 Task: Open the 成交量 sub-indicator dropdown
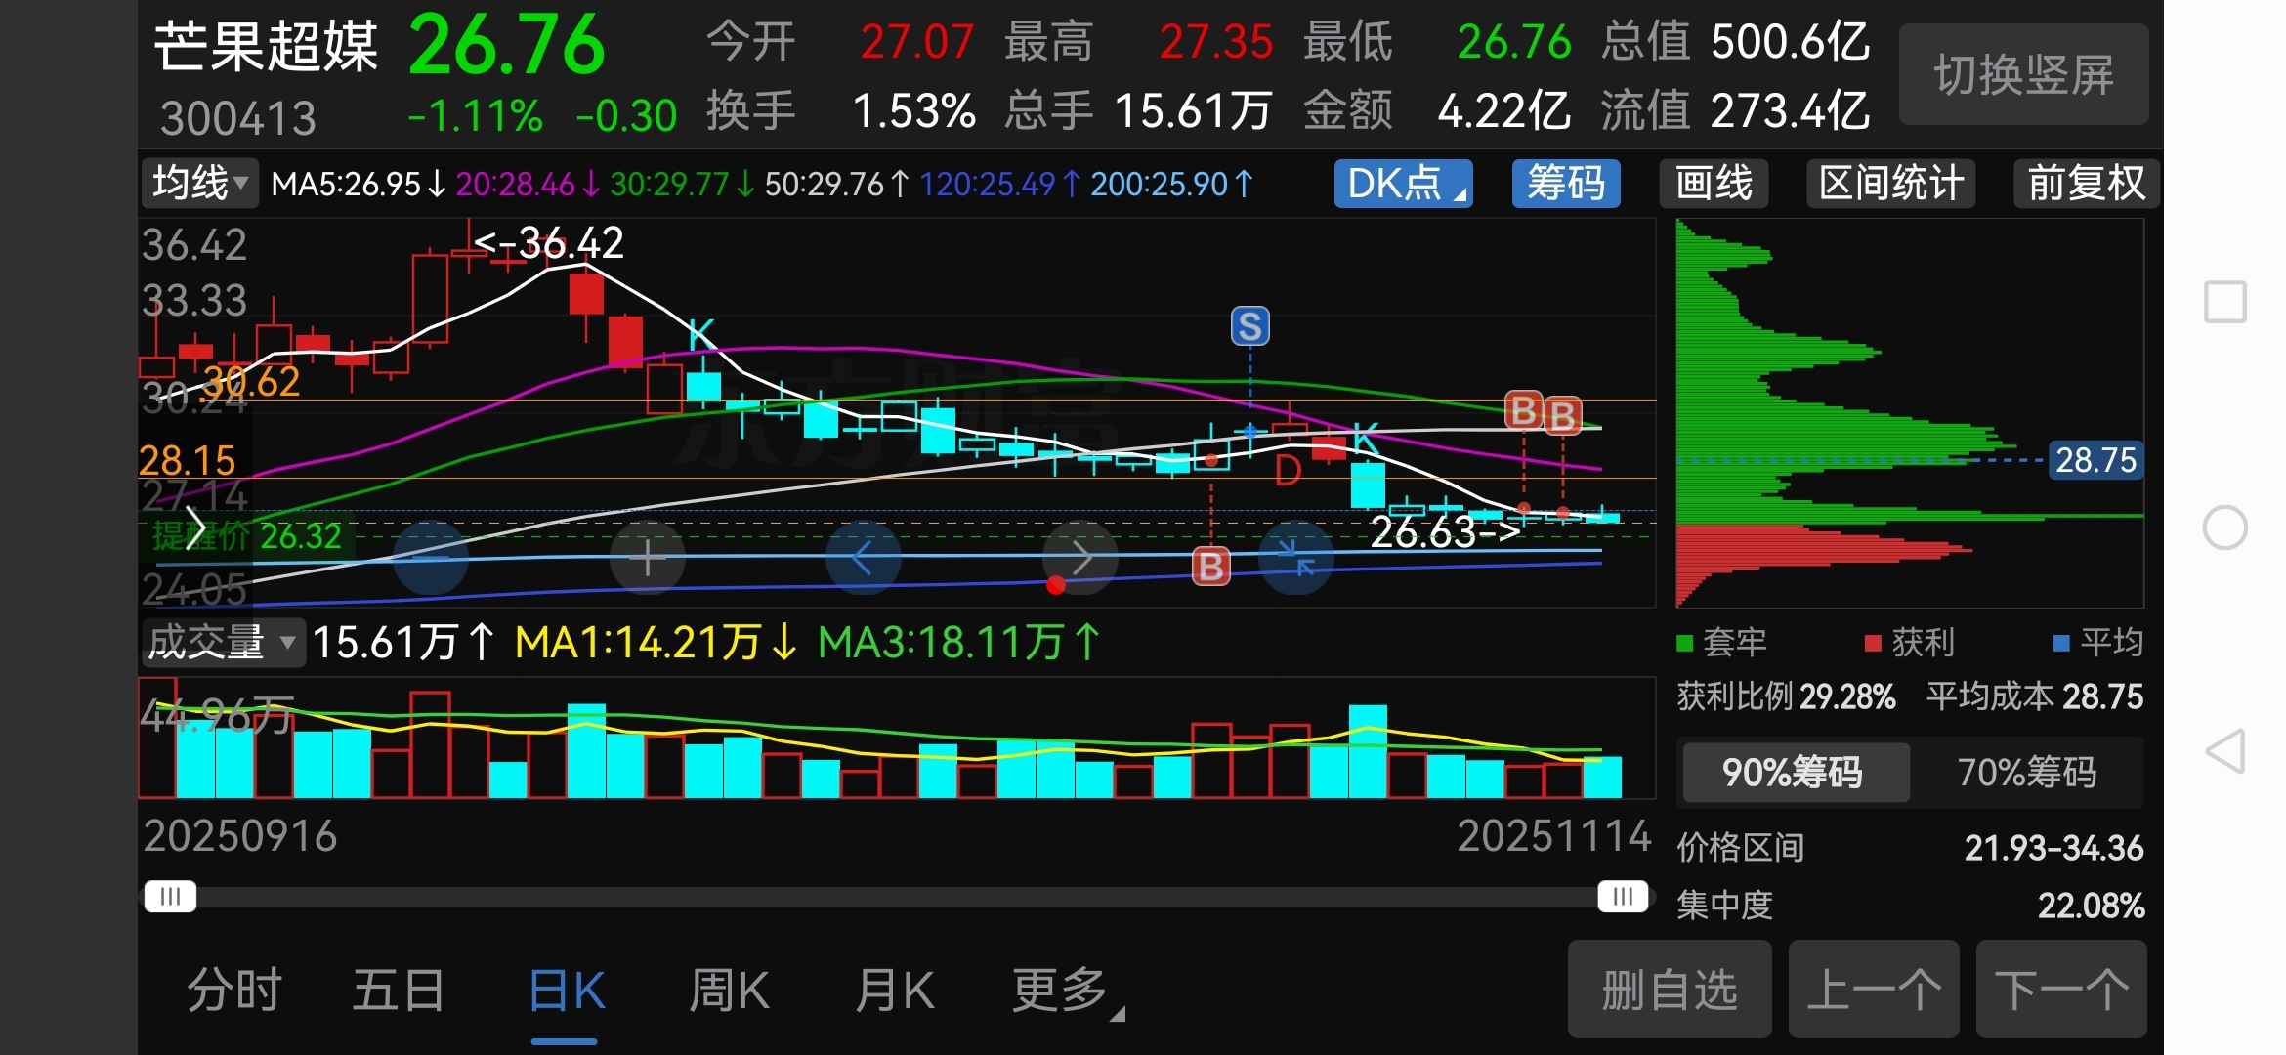tap(222, 643)
